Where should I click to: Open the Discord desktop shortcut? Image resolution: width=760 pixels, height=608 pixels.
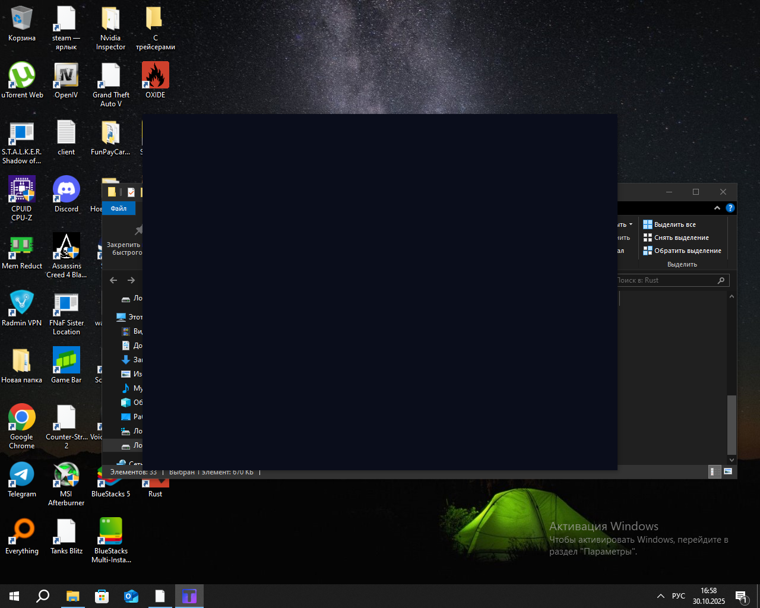(66, 190)
